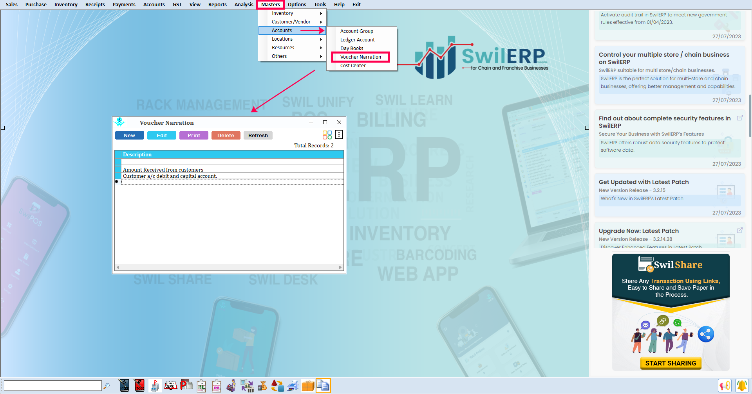Click the Print button
Viewport: 752px width, 394px height.
[194, 135]
